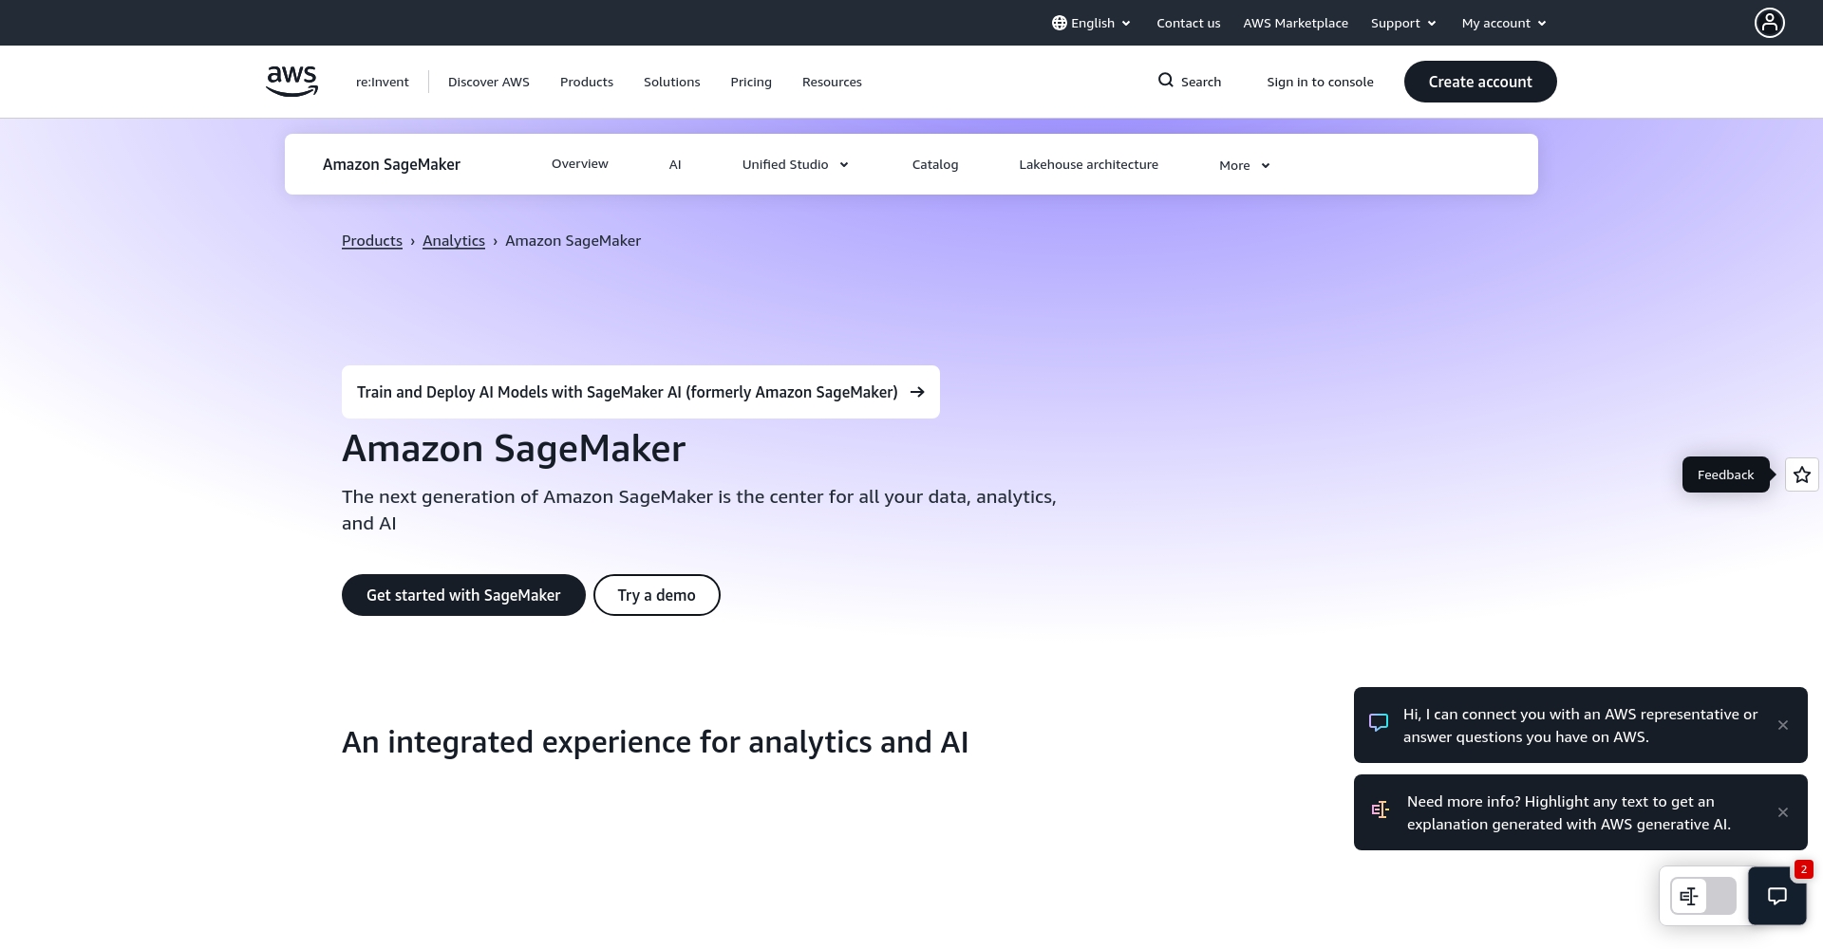The height and width of the screenshot is (949, 1823).
Task: Open the Search
Action: [1189, 82]
